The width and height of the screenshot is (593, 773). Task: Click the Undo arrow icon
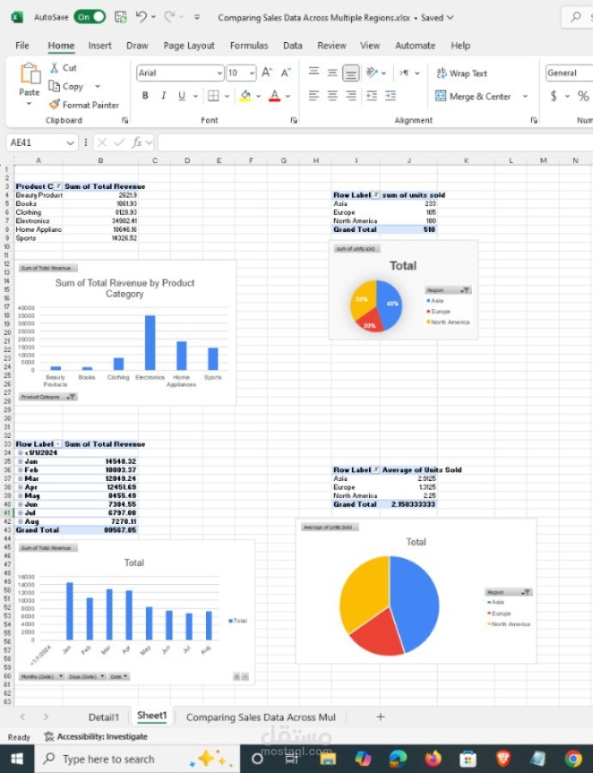point(142,17)
